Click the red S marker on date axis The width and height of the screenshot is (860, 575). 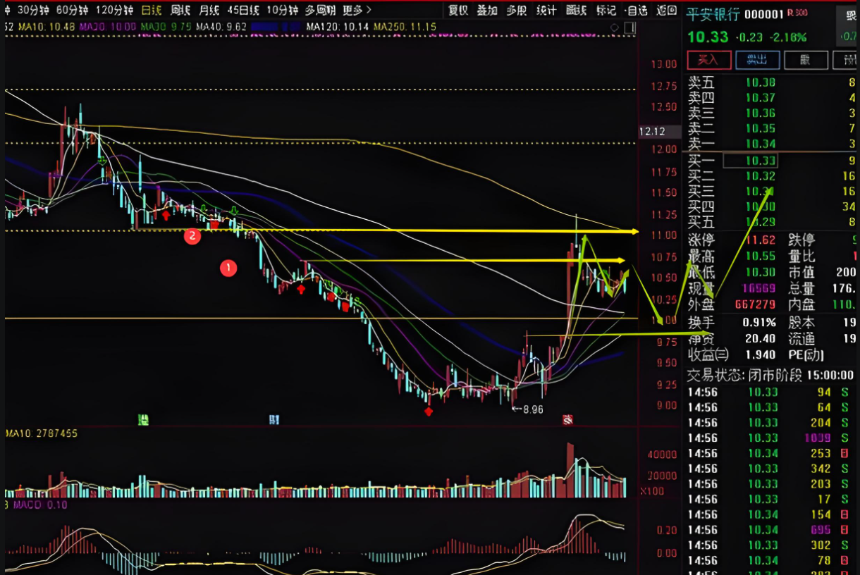point(567,420)
